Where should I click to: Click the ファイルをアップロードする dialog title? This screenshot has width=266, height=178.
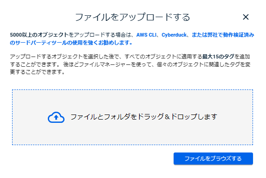tap(132, 17)
